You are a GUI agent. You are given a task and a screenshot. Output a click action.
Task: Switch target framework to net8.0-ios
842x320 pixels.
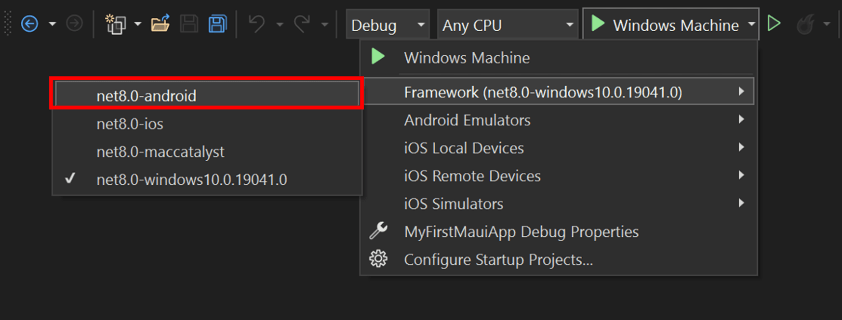130,124
